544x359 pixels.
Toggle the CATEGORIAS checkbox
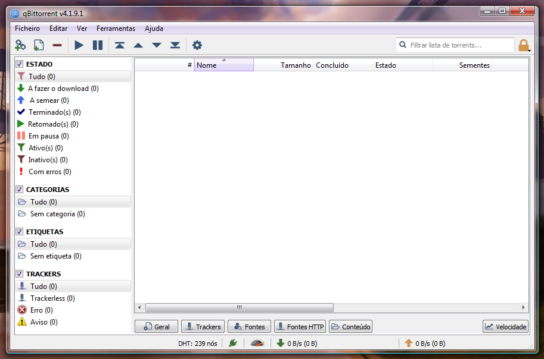pos(20,190)
